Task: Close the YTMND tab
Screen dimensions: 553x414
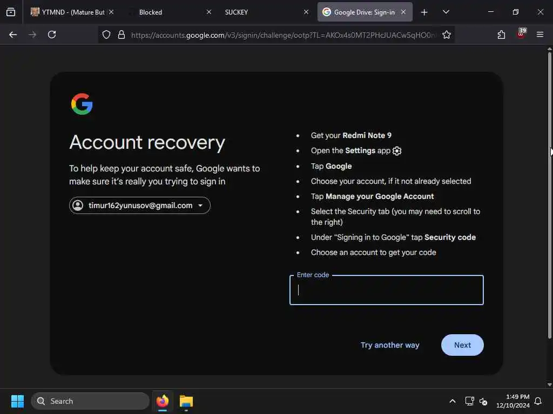Action: pos(111,12)
